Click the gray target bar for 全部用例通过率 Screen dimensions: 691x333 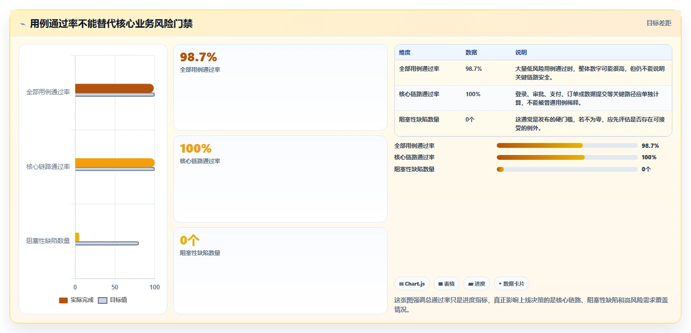pos(115,95)
